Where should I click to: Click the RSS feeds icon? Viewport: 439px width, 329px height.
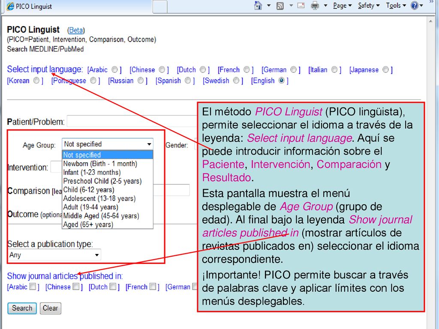tap(280, 6)
